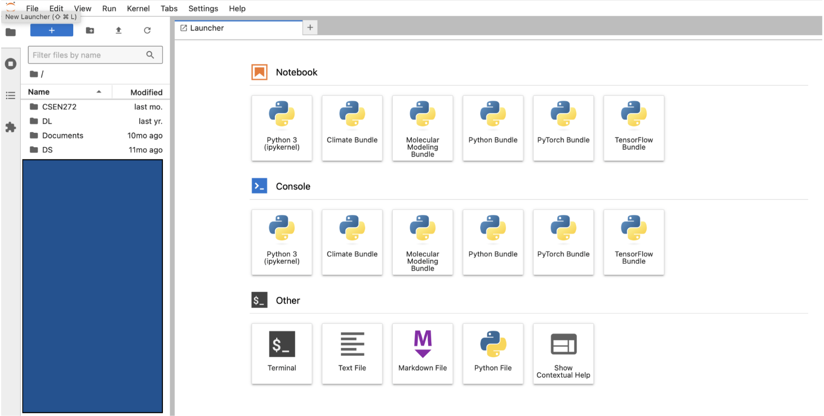
Task: Launch Molecular Modeling Bundle notebook
Action: pyautogui.click(x=423, y=128)
